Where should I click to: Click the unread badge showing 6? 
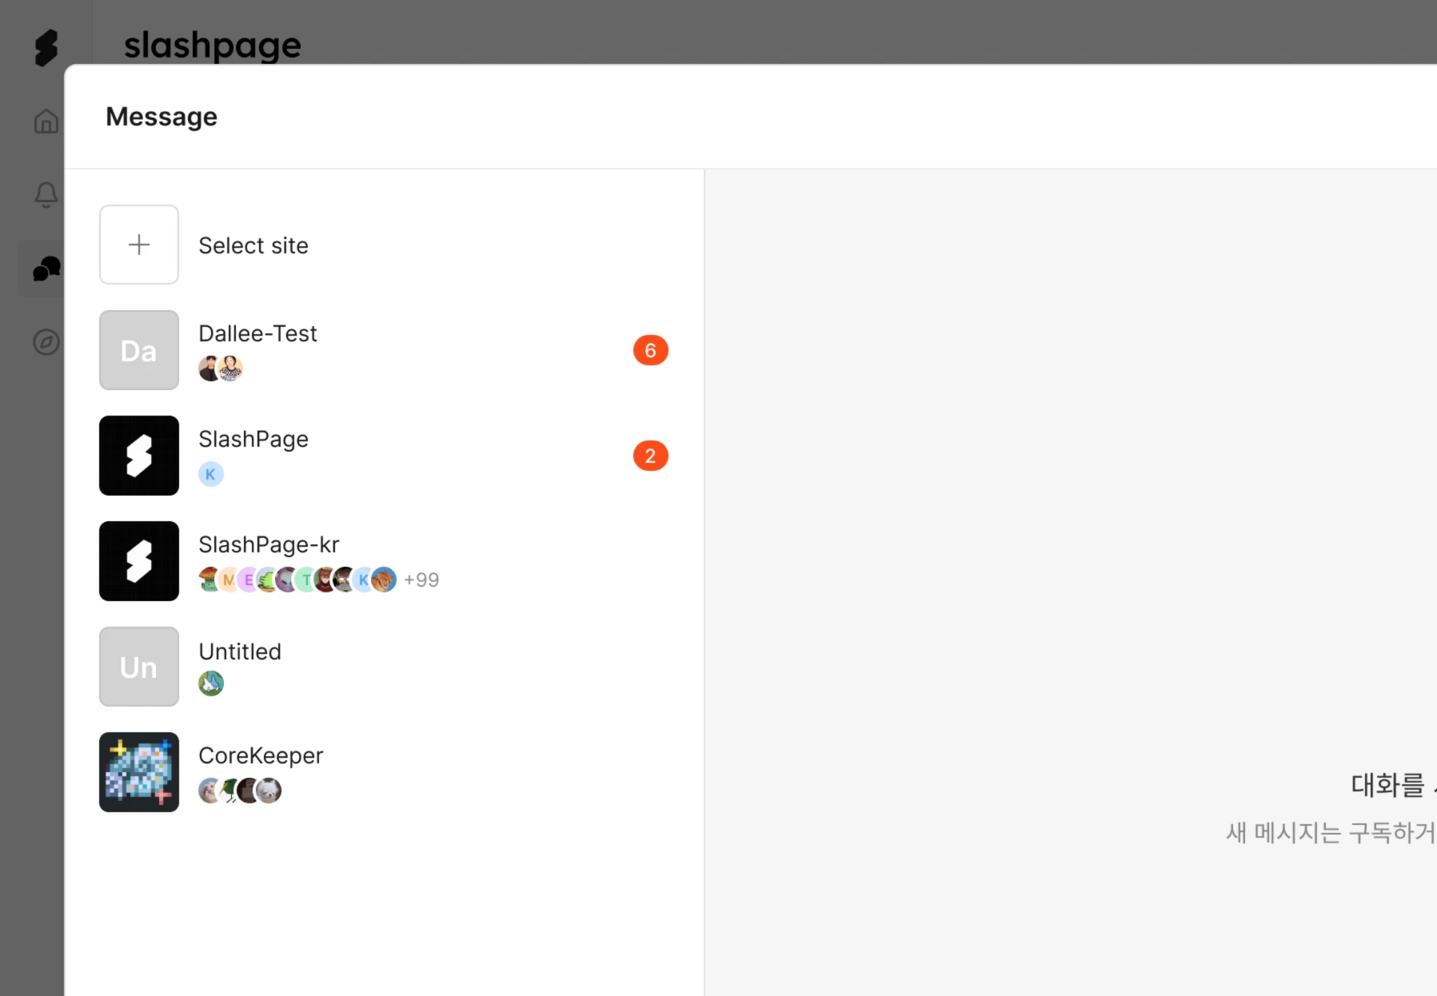click(x=651, y=350)
